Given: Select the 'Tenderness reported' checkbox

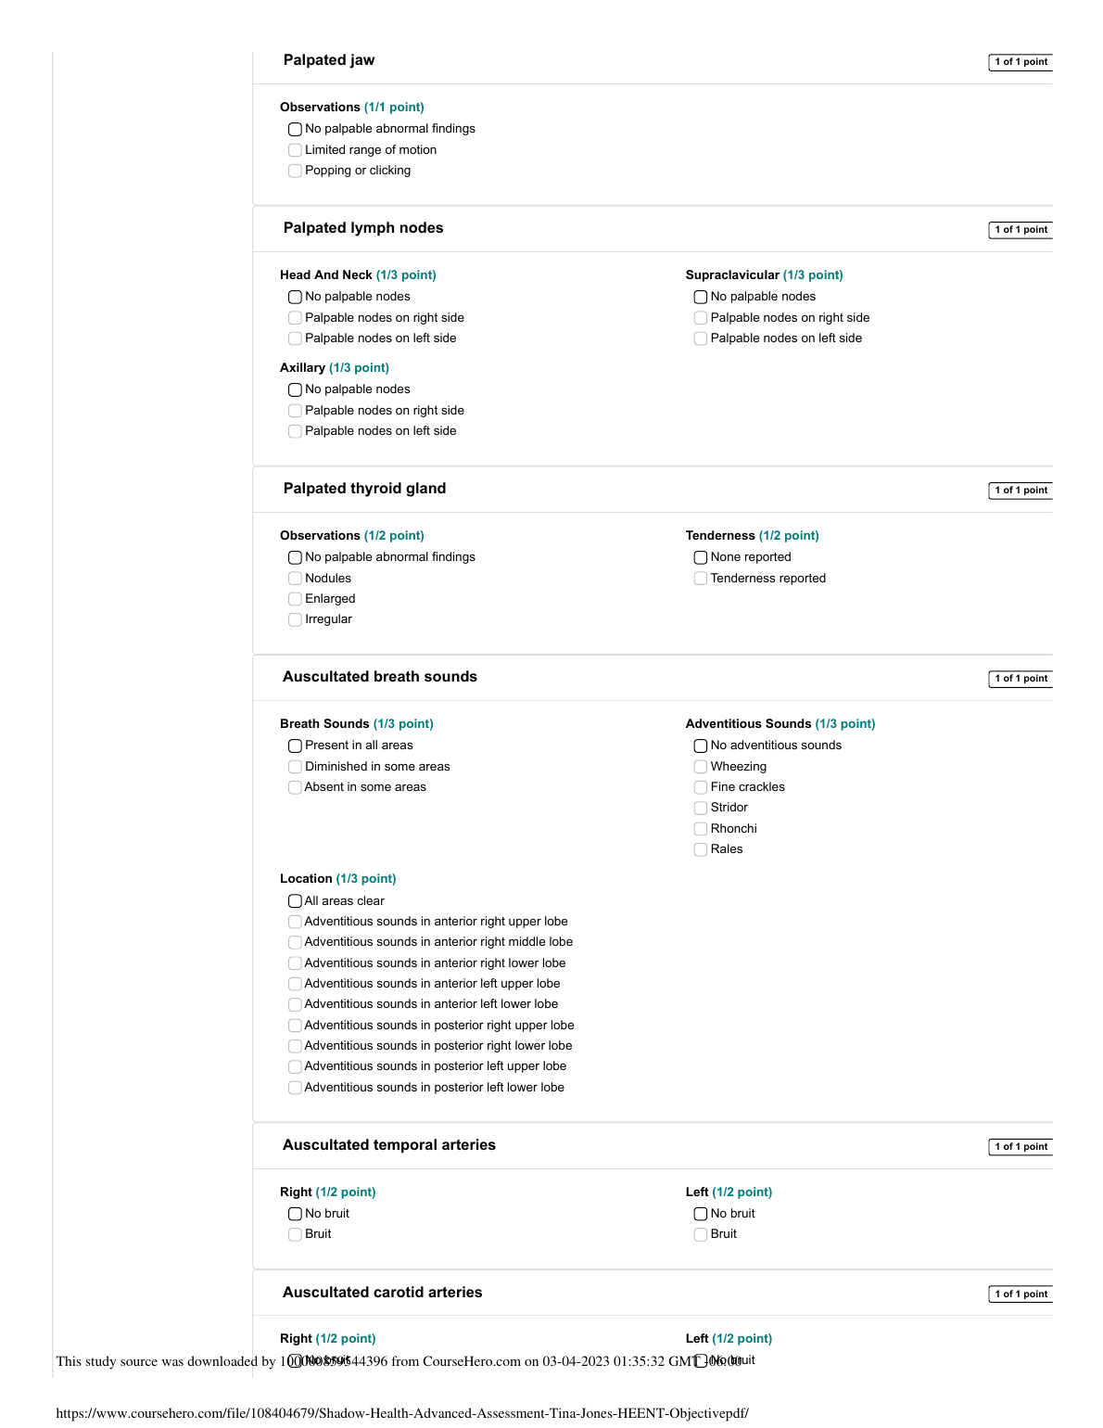Looking at the screenshot, I should tap(701, 579).
